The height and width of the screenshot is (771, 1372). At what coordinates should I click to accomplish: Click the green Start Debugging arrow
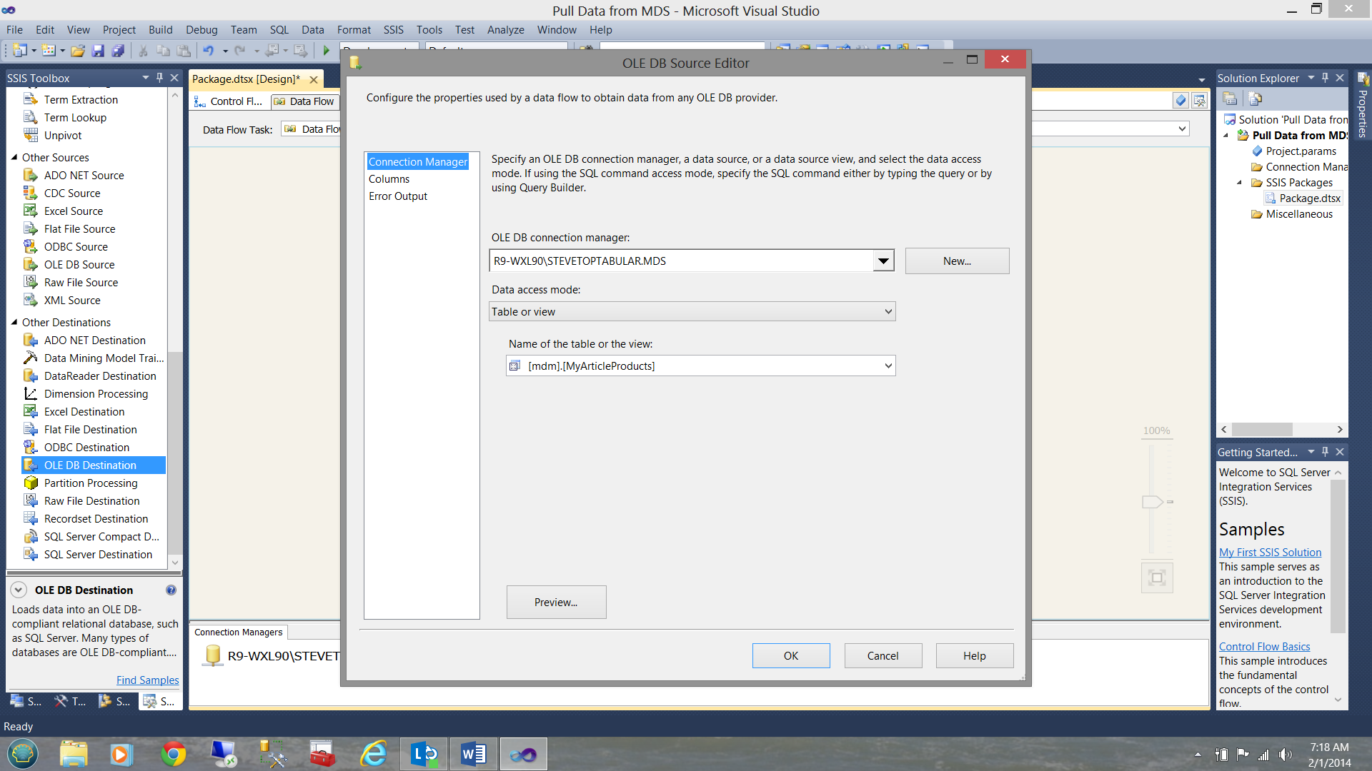pos(327,51)
